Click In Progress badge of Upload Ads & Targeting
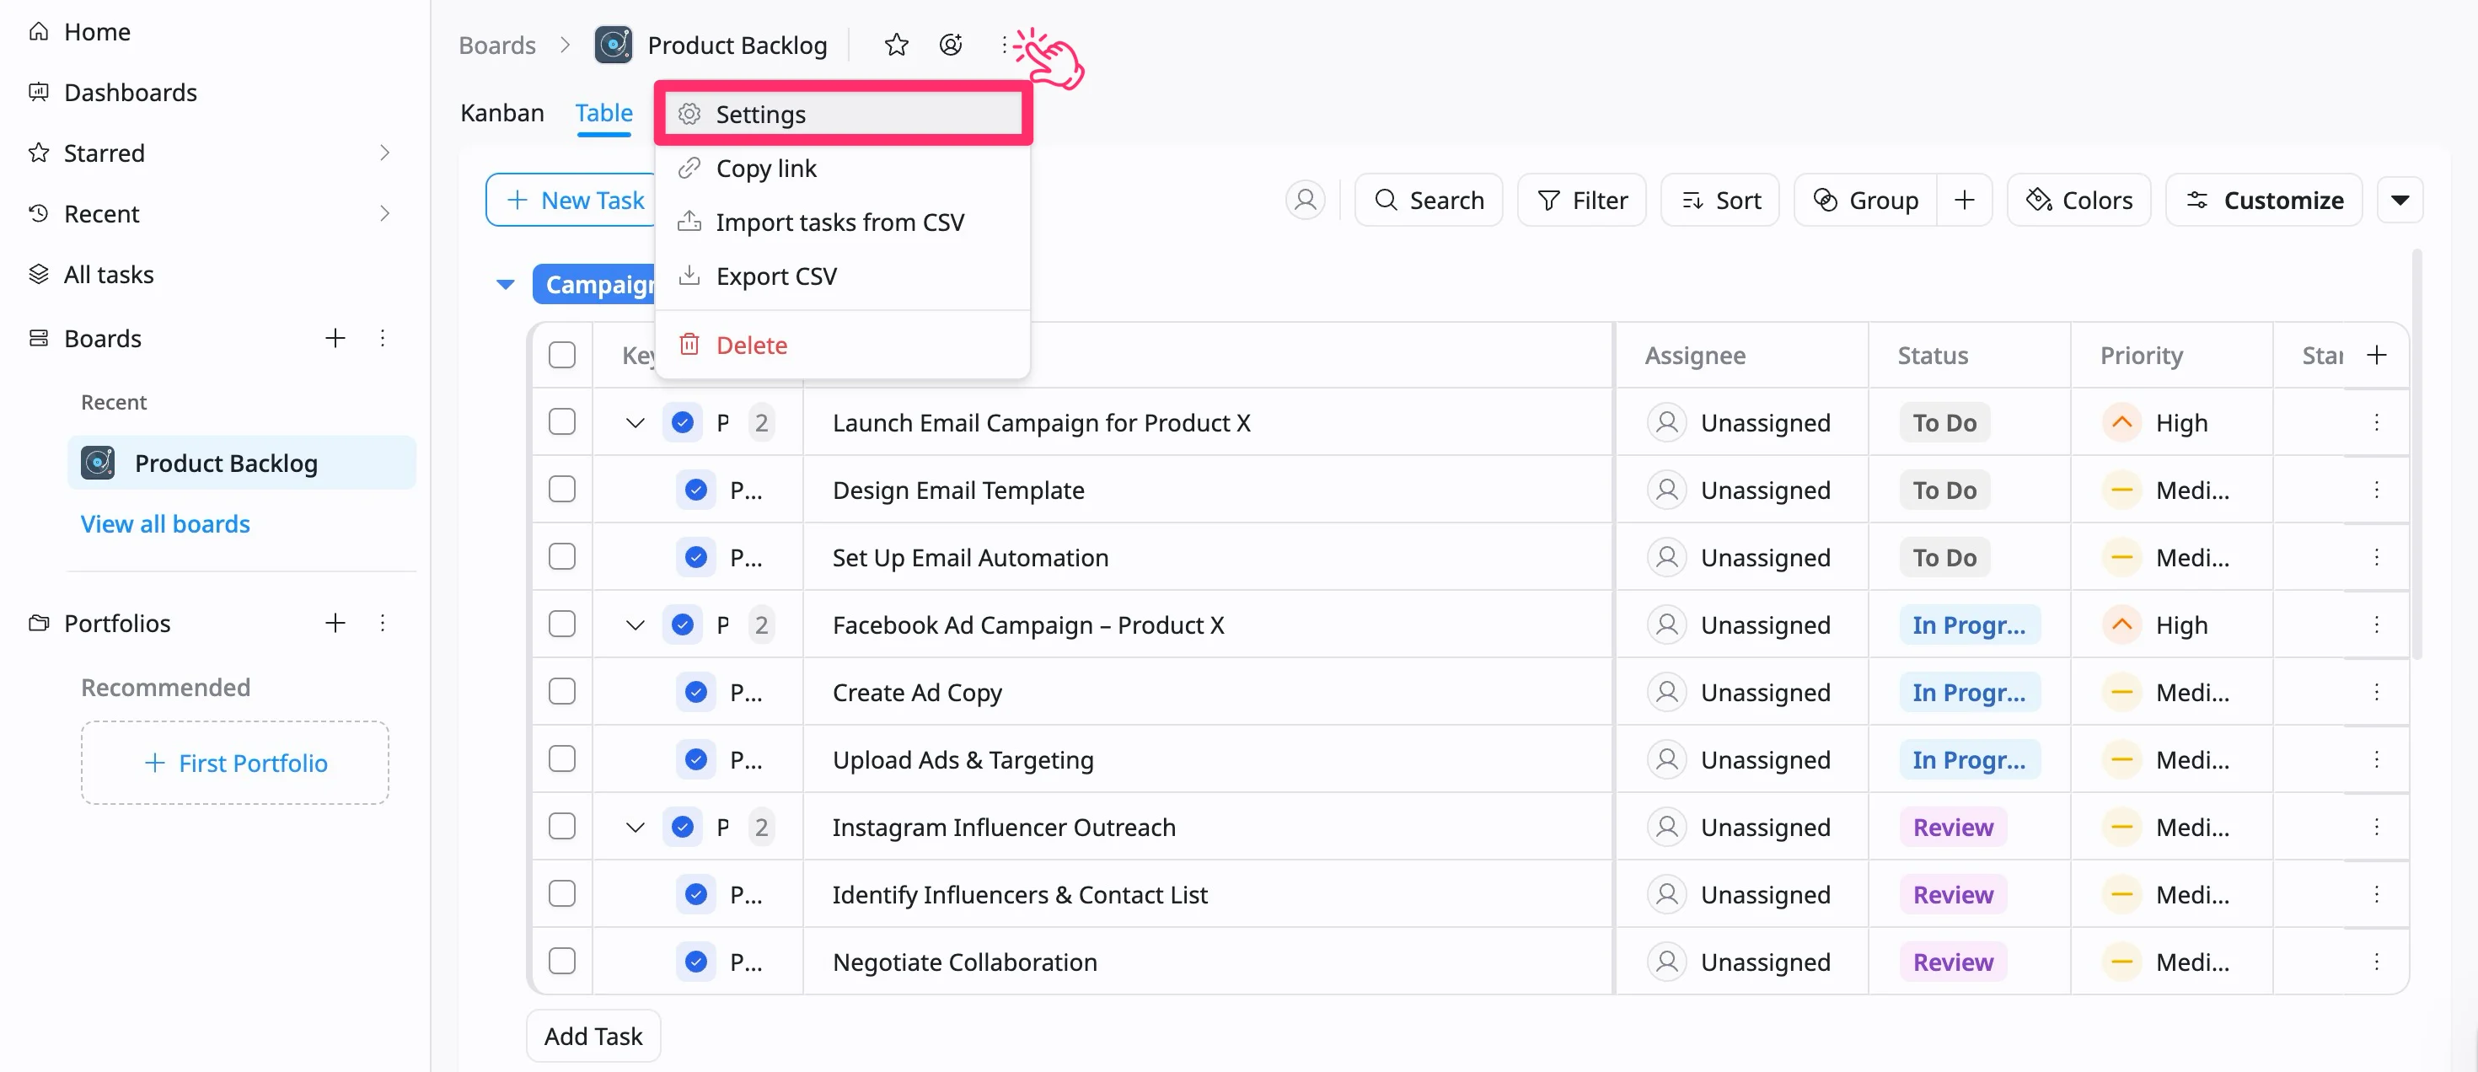Image resolution: width=2478 pixels, height=1072 pixels. [x=1969, y=759]
